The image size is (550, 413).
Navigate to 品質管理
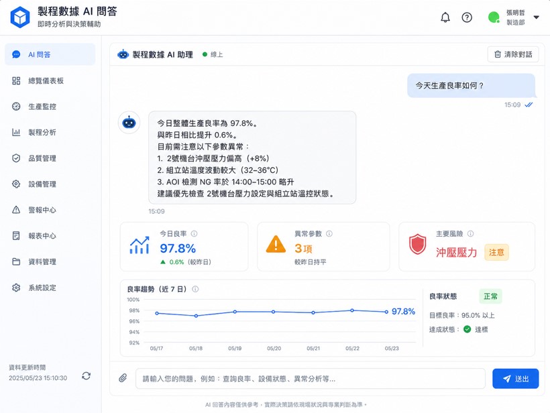click(x=50, y=158)
